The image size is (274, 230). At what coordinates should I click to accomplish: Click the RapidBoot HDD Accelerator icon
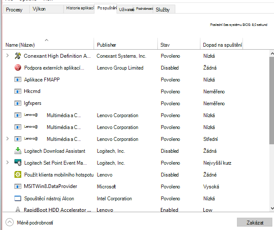click(17, 209)
